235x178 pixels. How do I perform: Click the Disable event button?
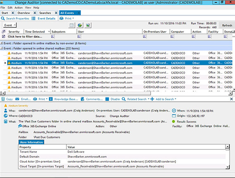[113, 99]
